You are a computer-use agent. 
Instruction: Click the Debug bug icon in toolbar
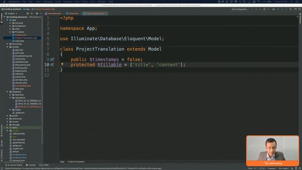(256, 9)
